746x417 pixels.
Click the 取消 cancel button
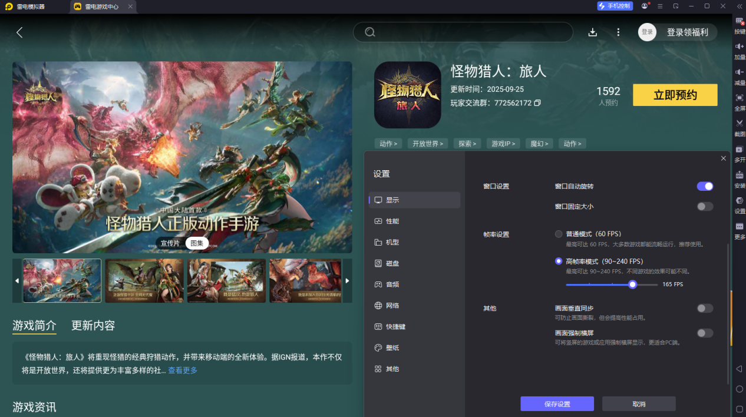click(x=639, y=404)
